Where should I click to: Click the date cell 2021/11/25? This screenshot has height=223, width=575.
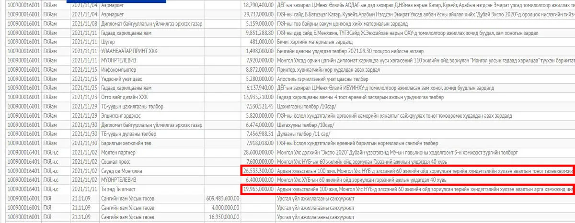(84, 88)
